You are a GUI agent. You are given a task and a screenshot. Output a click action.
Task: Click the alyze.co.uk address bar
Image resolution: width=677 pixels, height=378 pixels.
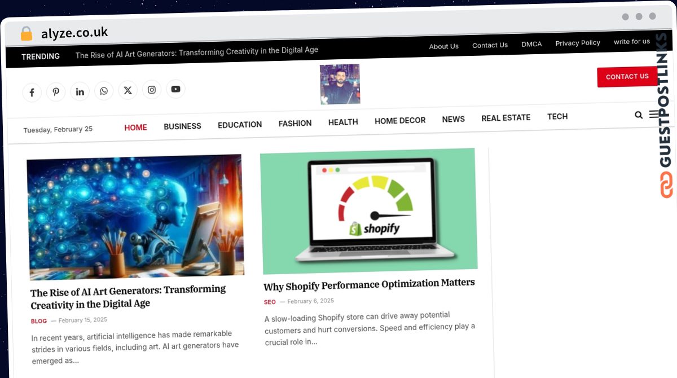tap(74, 33)
